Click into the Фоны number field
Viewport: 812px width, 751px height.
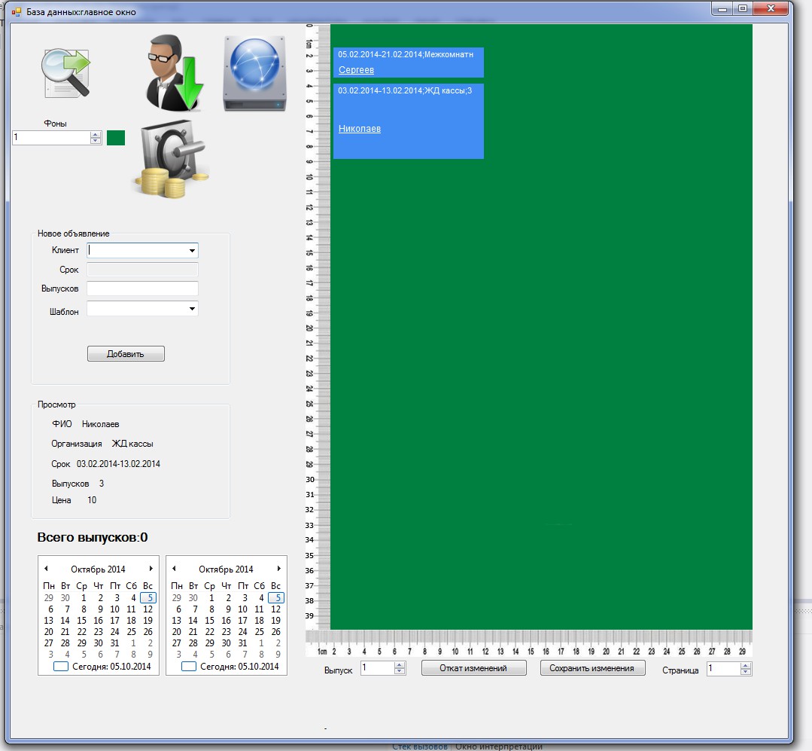coord(51,137)
